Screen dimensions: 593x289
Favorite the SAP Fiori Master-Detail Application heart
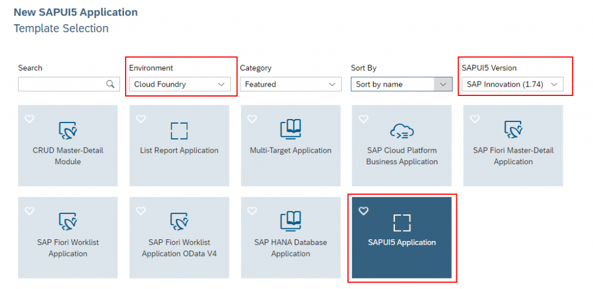[475, 119]
